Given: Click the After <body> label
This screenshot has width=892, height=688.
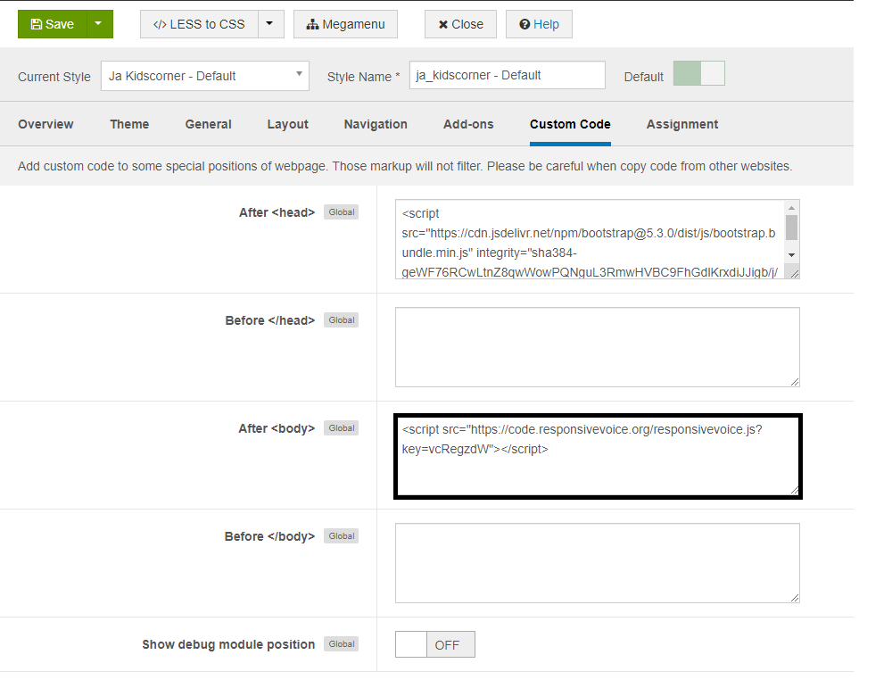Looking at the screenshot, I should (277, 428).
